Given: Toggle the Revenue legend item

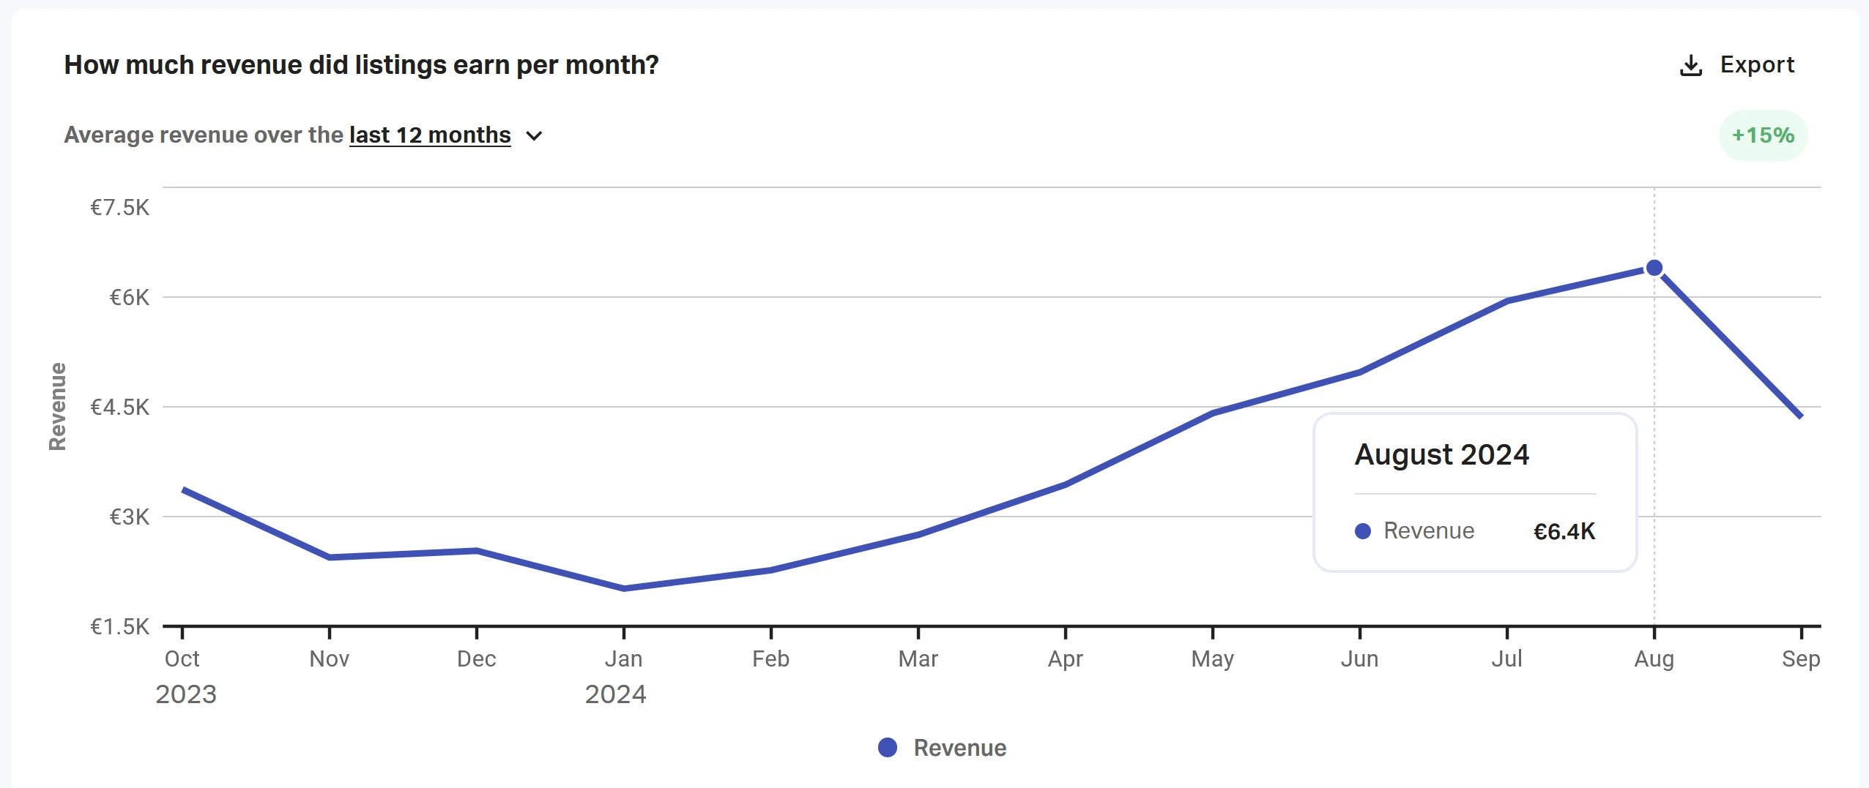Looking at the screenshot, I should click(942, 747).
